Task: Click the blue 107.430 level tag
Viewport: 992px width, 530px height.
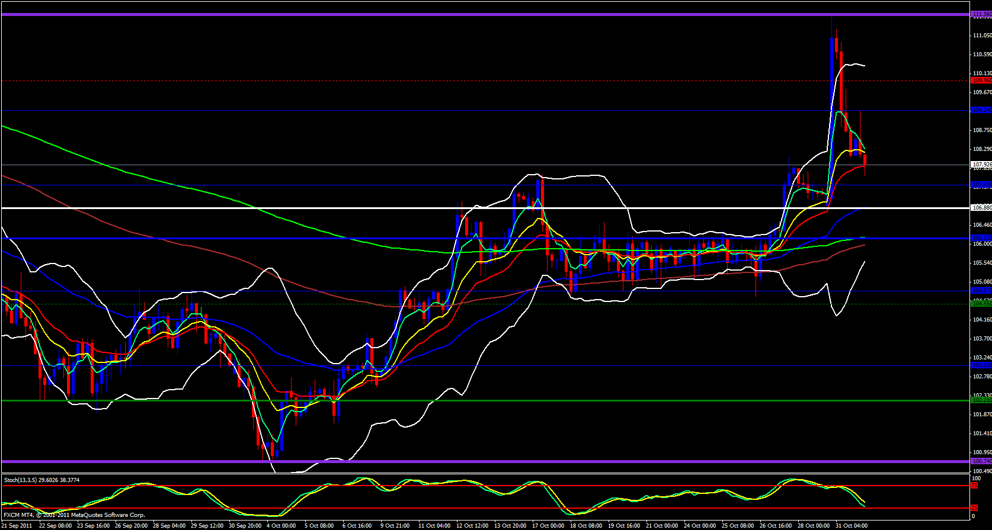Action: 981,185
